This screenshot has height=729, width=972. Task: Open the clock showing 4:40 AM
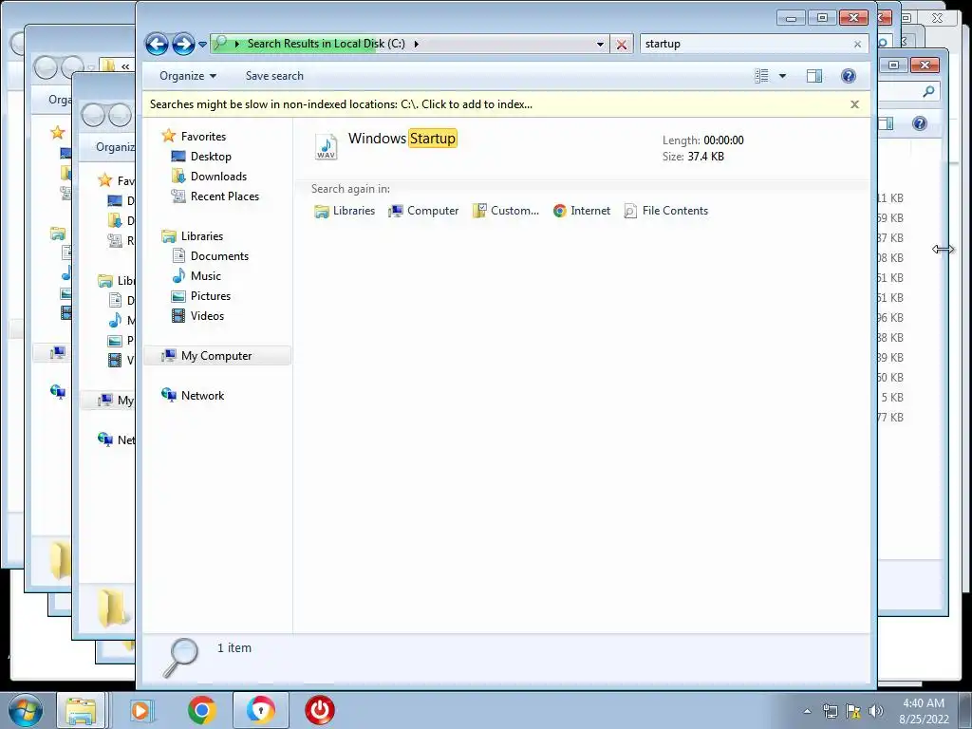click(924, 710)
